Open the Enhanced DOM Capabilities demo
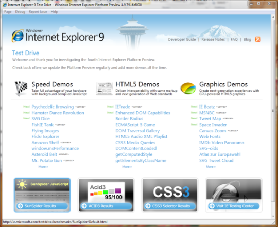Screen dimensions: 278x227 143,113
